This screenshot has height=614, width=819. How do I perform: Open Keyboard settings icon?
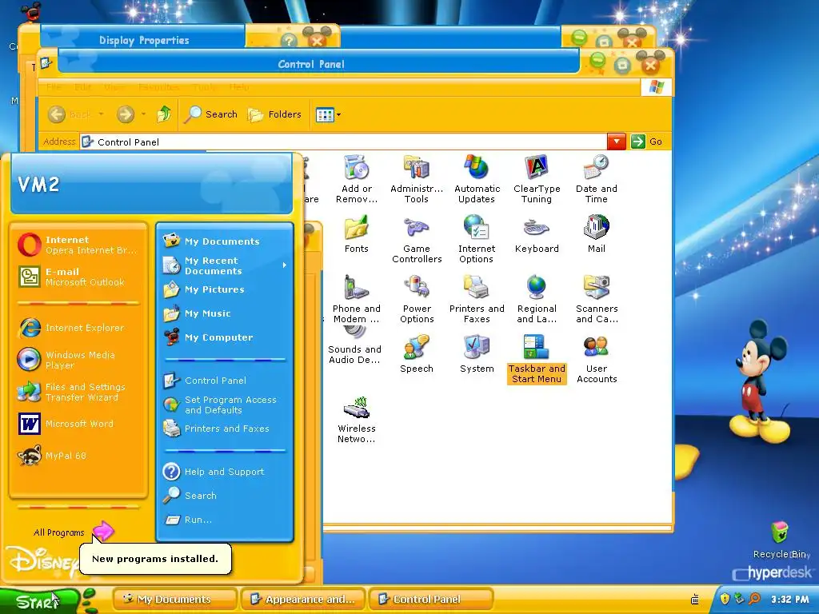click(x=537, y=234)
